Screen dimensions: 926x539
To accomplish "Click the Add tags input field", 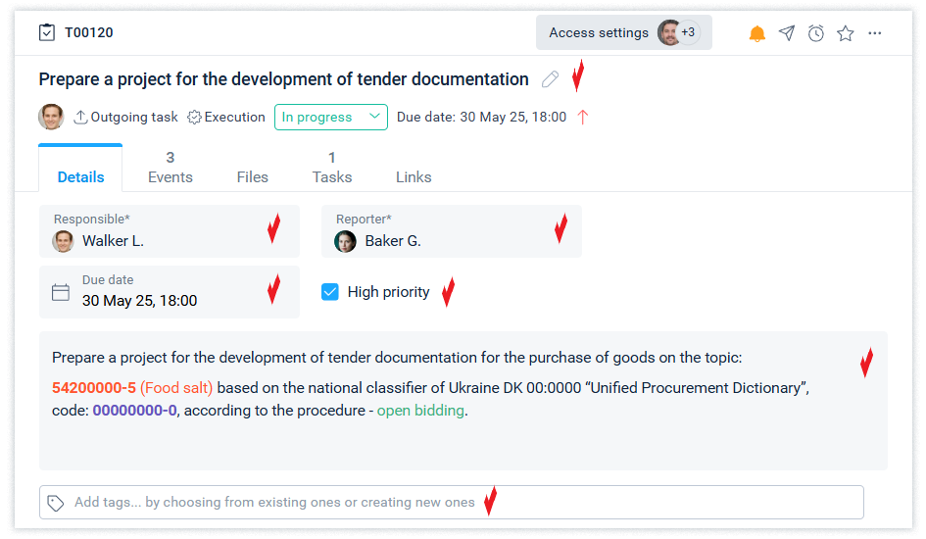I will pos(451,502).
